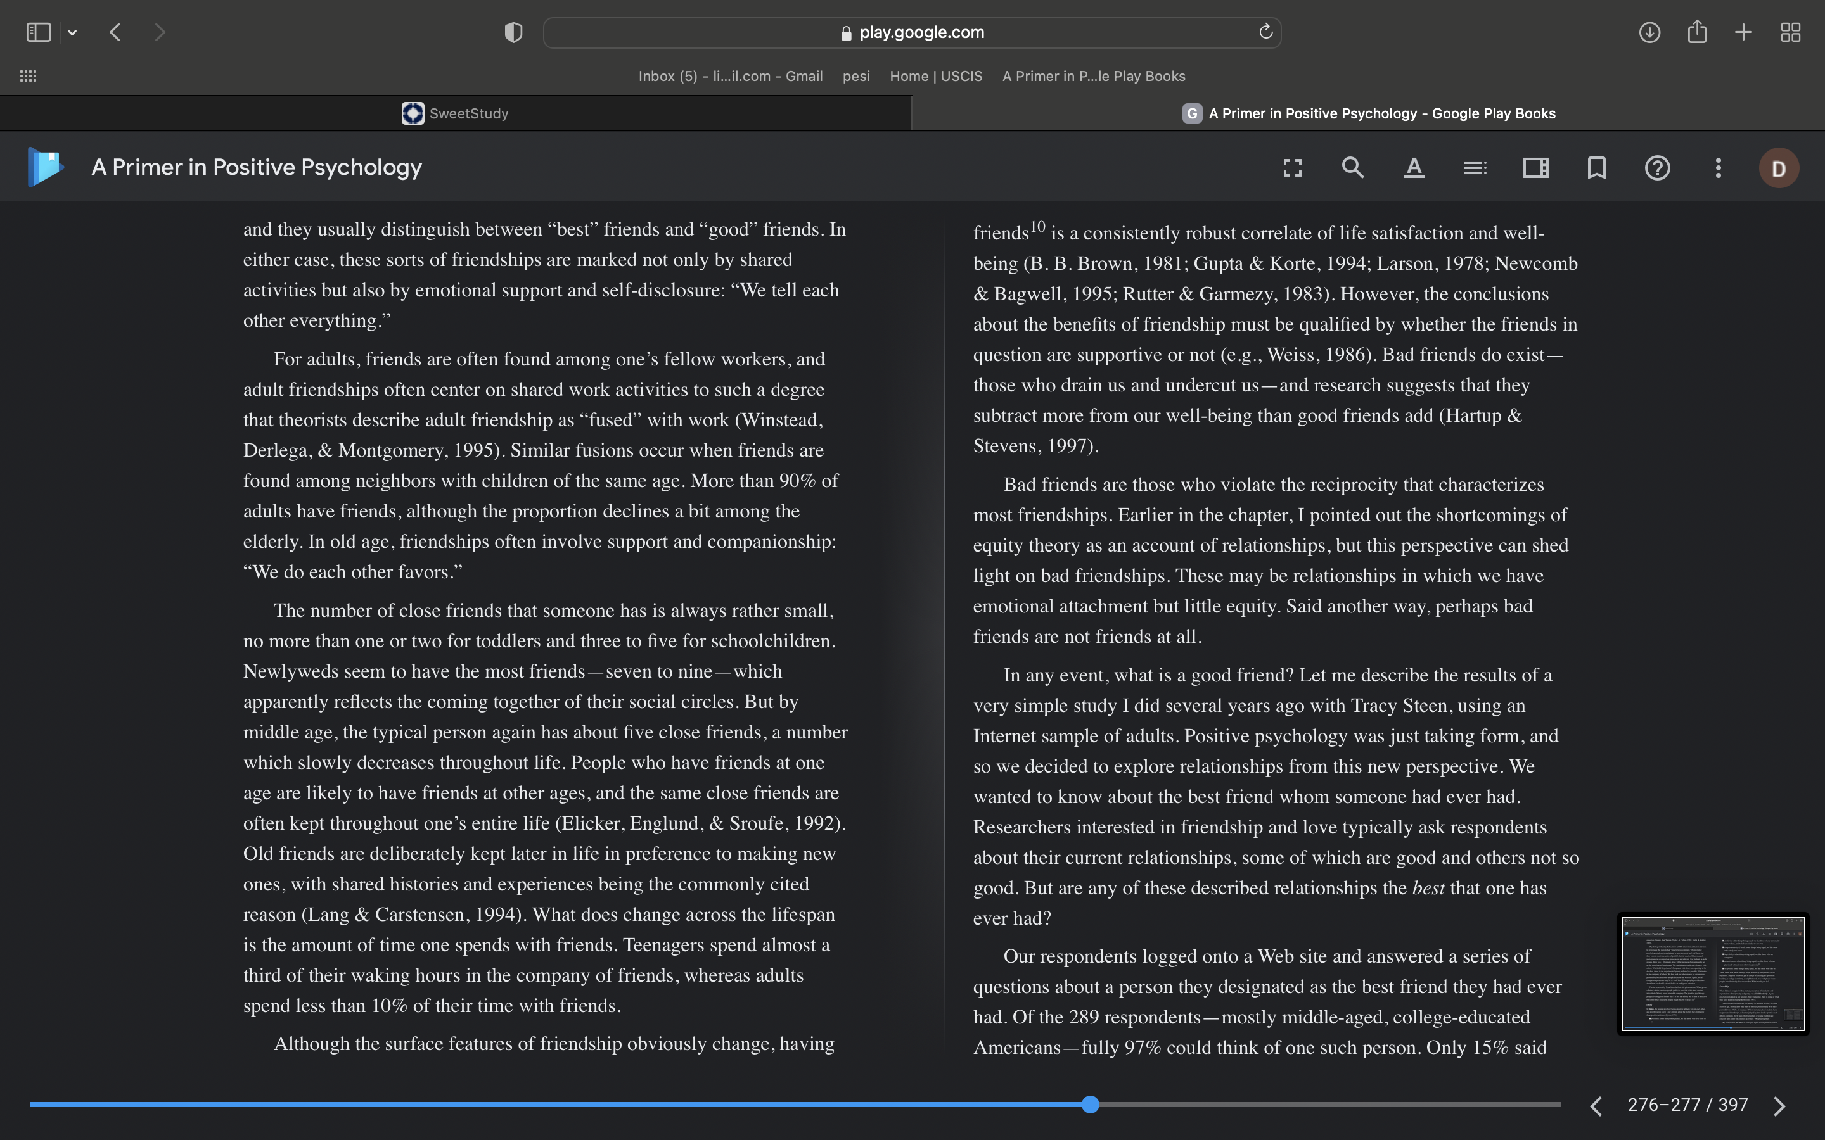Open the D account avatar
The height and width of the screenshot is (1140, 1825).
[x=1779, y=168]
